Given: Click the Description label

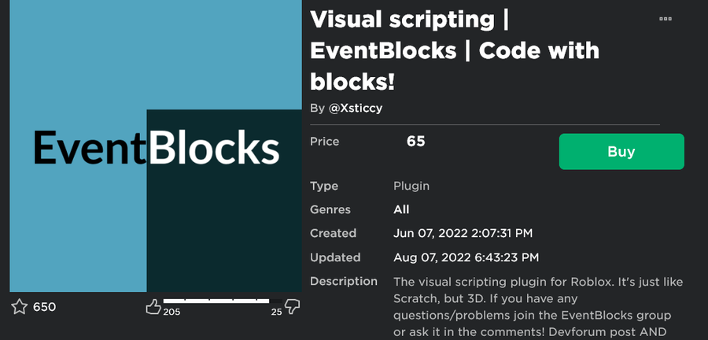Looking at the screenshot, I should [x=344, y=281].
